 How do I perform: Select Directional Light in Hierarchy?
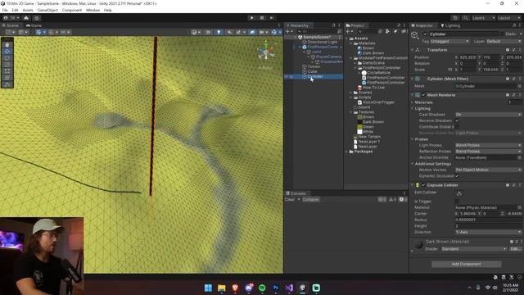point(322,42)
